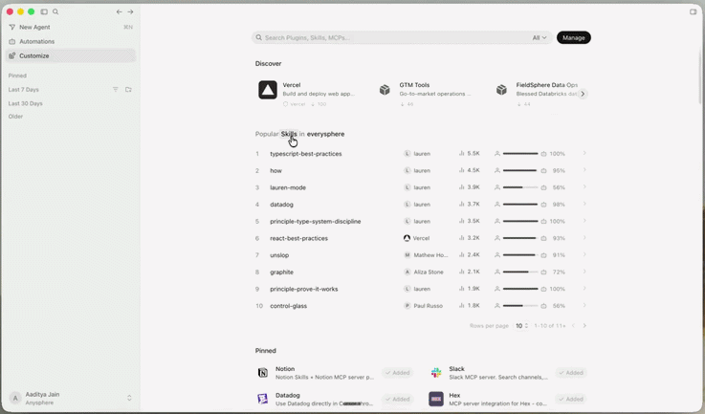Open the principle-prove-it-works skill
This screenshot has height=414, width=705.
[303, 289]
